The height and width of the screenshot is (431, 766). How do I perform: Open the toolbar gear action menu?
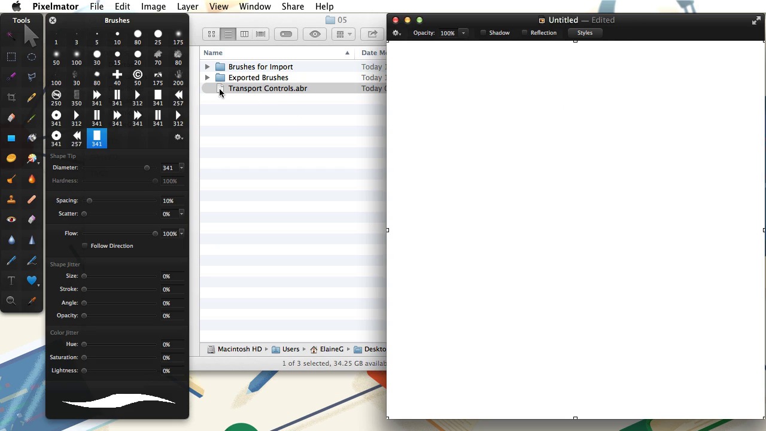tap(397, 33)
